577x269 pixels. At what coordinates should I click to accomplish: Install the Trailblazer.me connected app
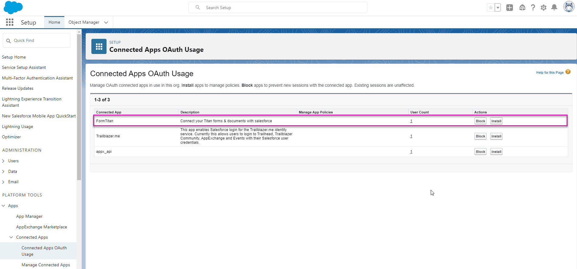[x=496, y=136]
